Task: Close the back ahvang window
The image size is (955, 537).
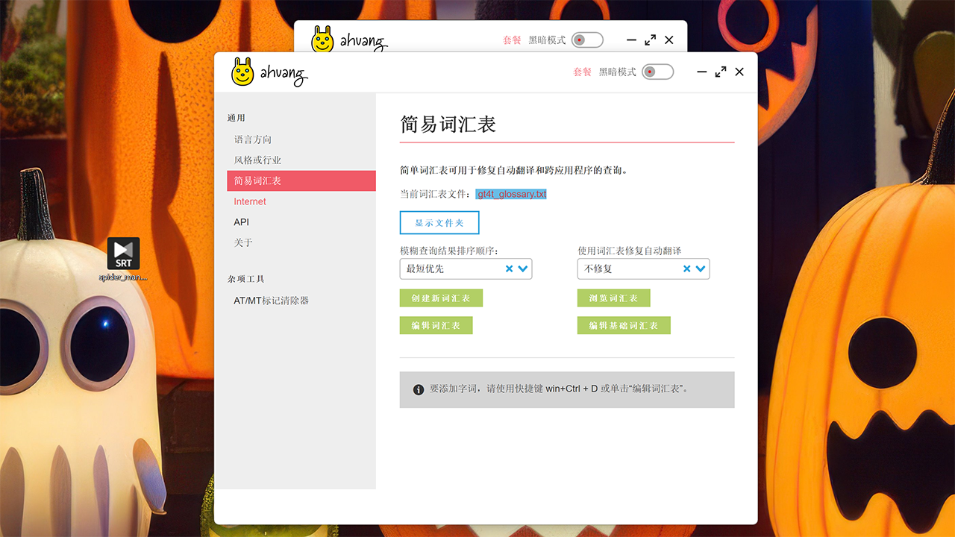Action: (x=669, y=40)
